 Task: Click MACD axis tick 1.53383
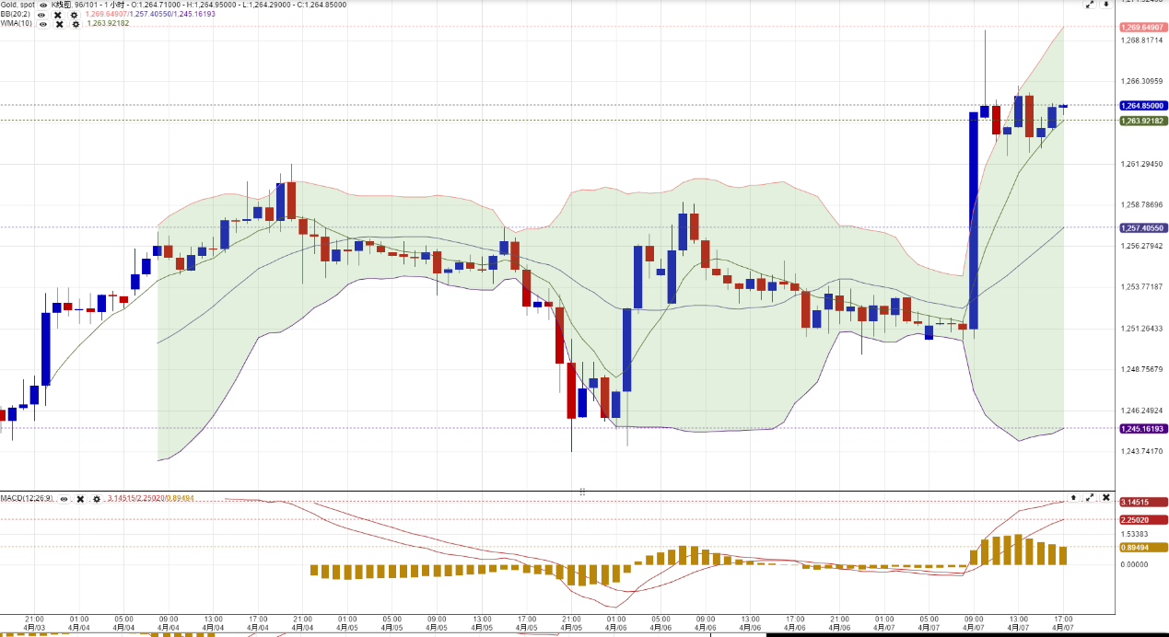tap(1134, 533)
